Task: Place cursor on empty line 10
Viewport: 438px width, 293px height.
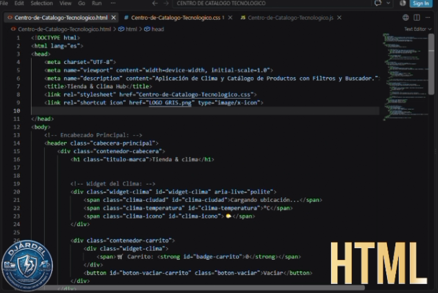Action: pyautogui.click(x=206, y=110)
